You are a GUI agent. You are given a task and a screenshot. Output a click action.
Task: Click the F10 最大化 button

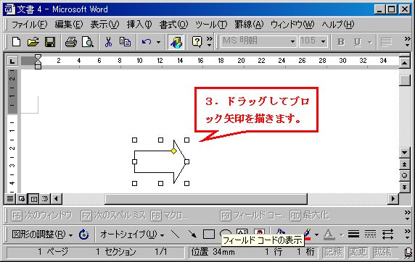click(x=309, y=216)
